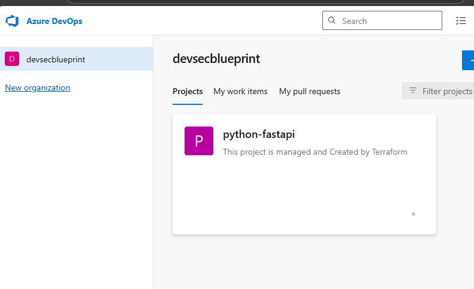474x289 pixels.
Task: Switch to My work items tab
Action: tap(240, 91)
